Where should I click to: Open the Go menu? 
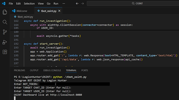pos(49,4)
